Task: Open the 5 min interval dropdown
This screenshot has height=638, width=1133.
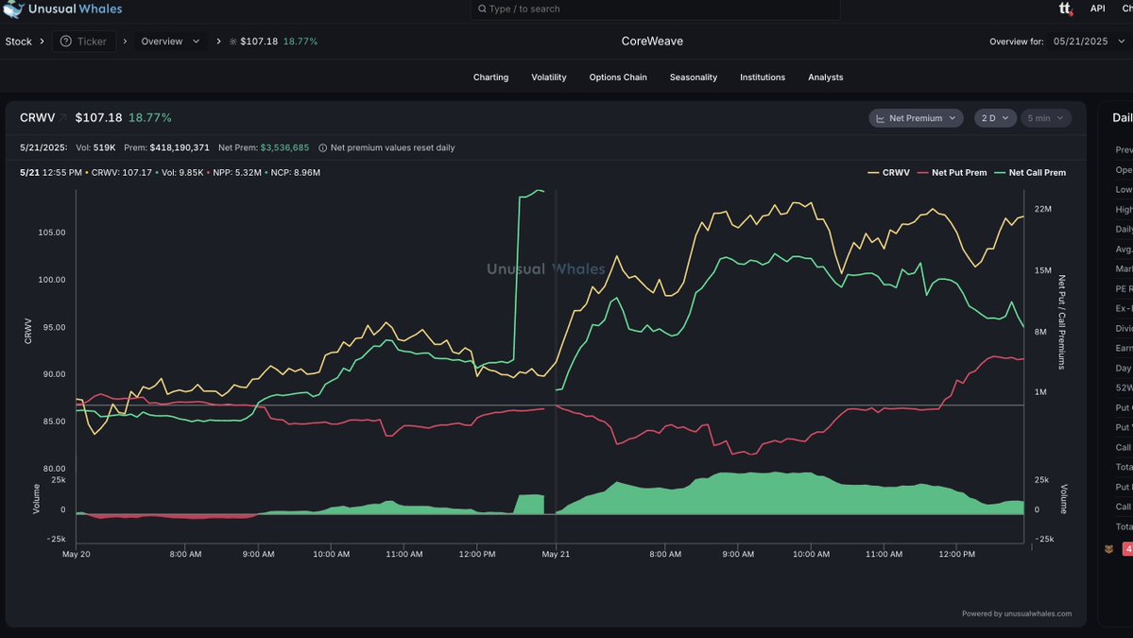Action: pos(1045,118)
